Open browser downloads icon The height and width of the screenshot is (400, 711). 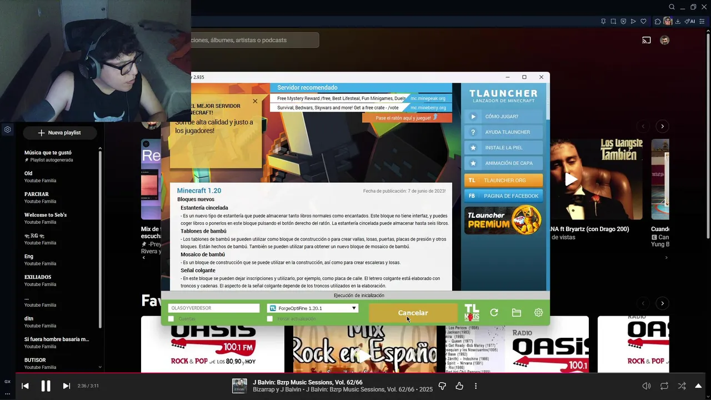click(678, 22)
